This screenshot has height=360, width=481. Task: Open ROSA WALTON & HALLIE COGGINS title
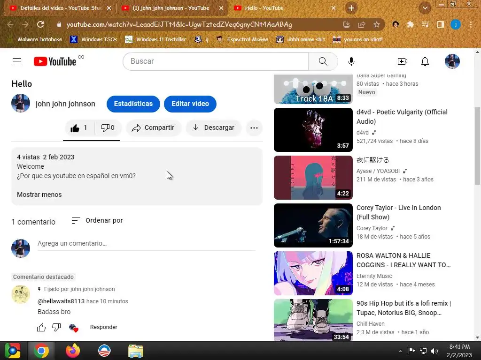pyautogui.click(x=403, y=260)
